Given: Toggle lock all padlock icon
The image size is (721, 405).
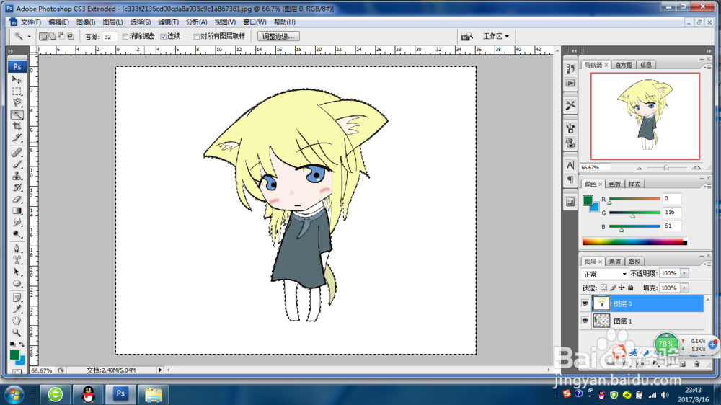Looking at the screenshot, I should tap(631, 288).
